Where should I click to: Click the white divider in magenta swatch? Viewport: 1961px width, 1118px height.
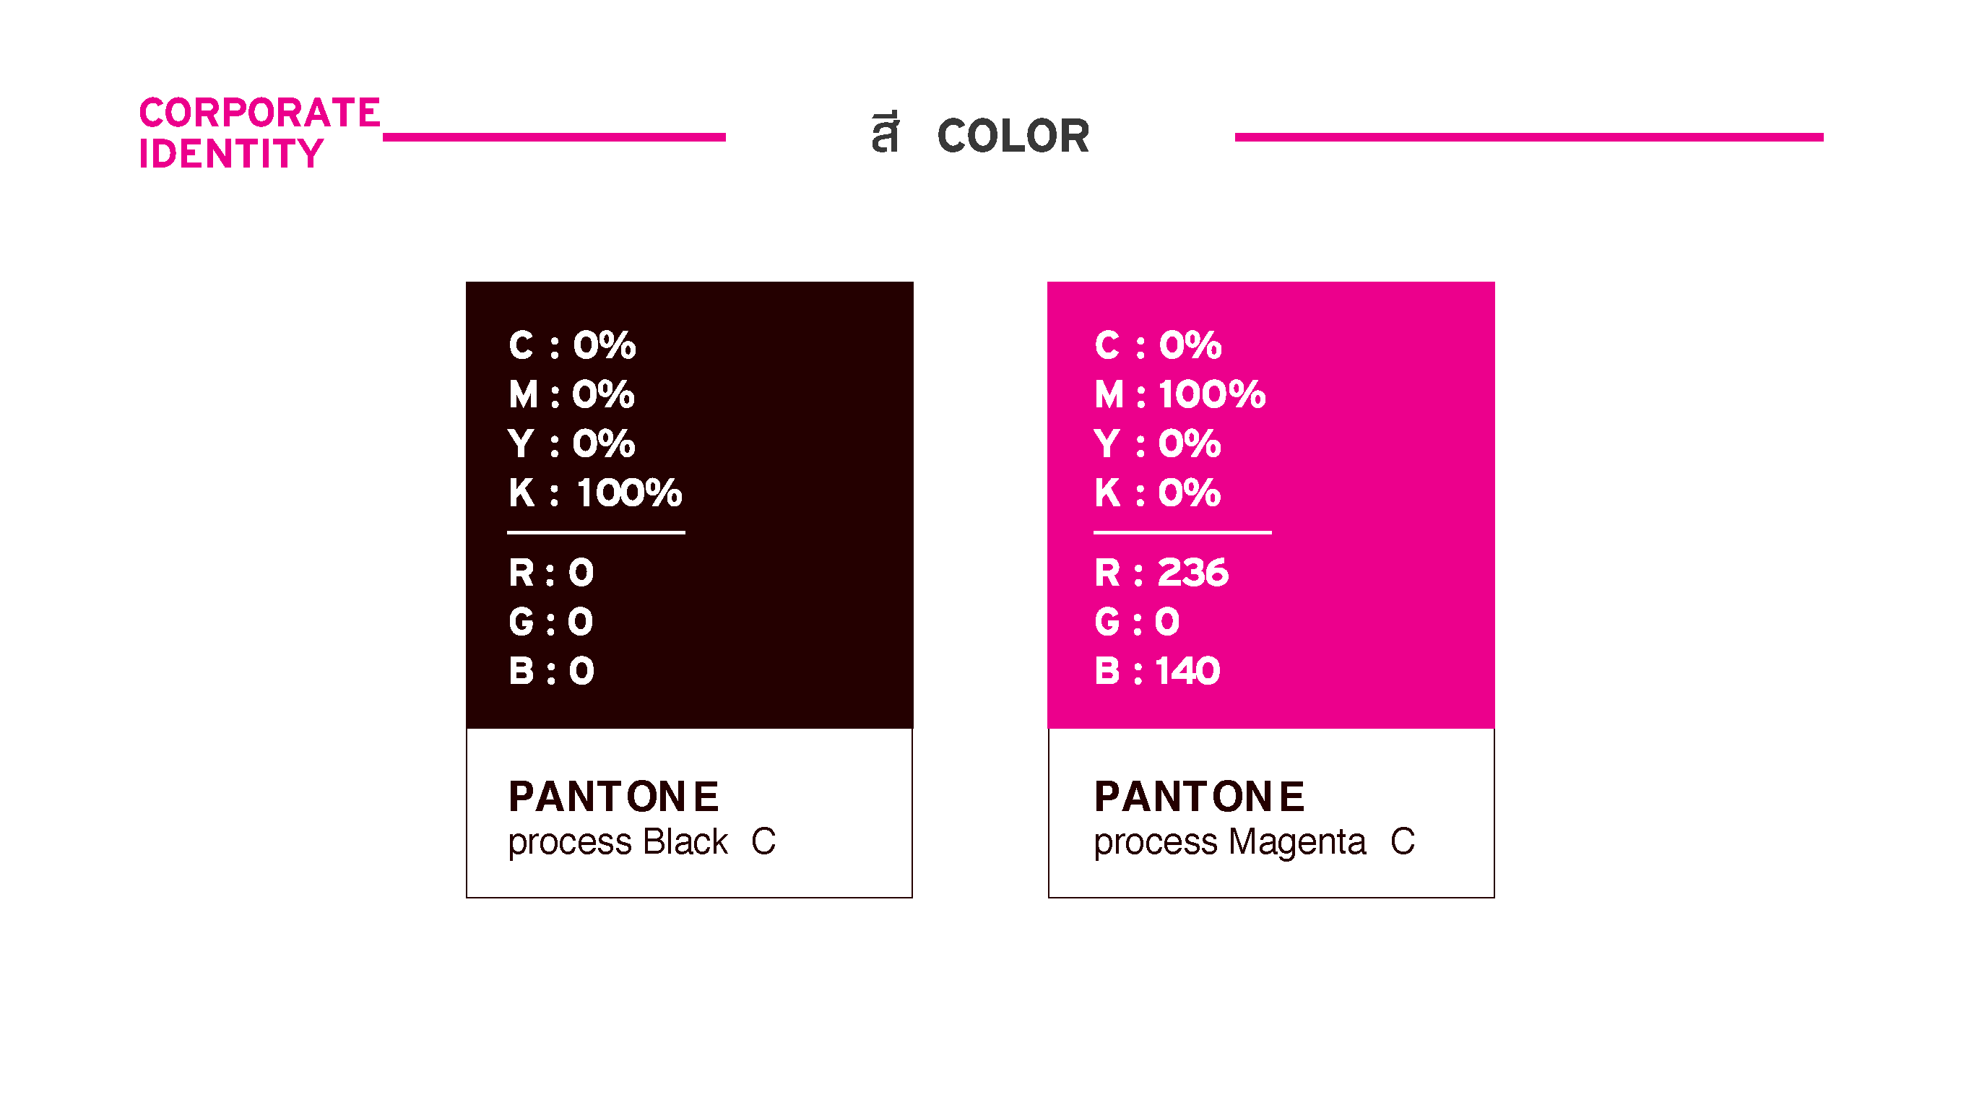click(x=1182, y=532)
